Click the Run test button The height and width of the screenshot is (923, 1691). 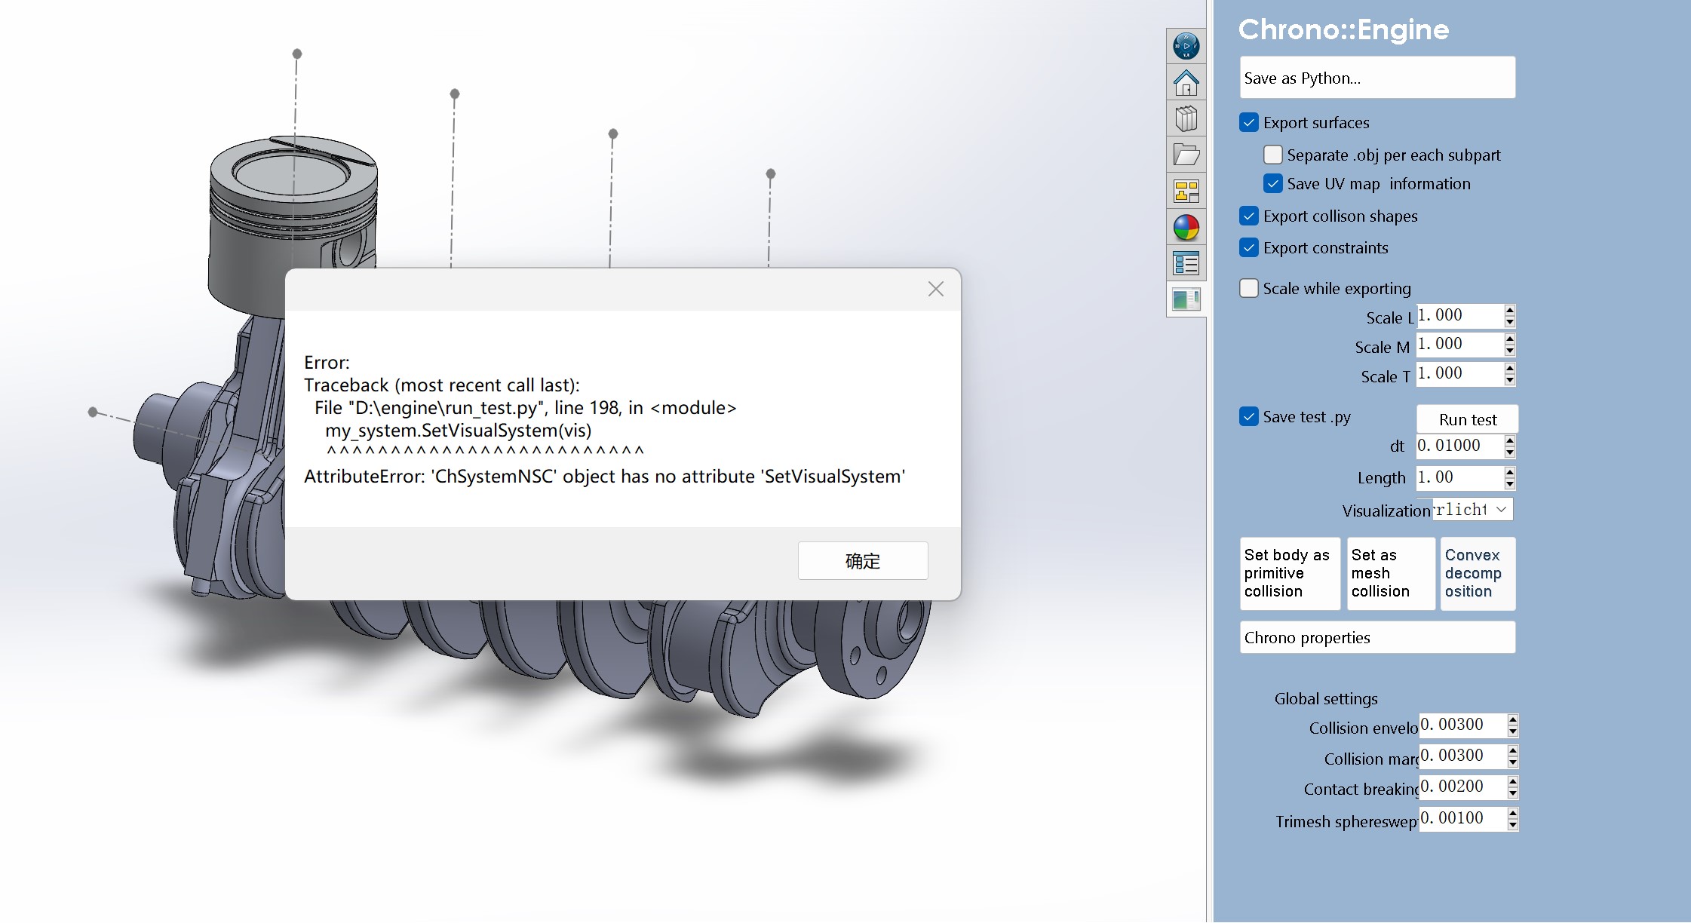(x=1466, y=419)
